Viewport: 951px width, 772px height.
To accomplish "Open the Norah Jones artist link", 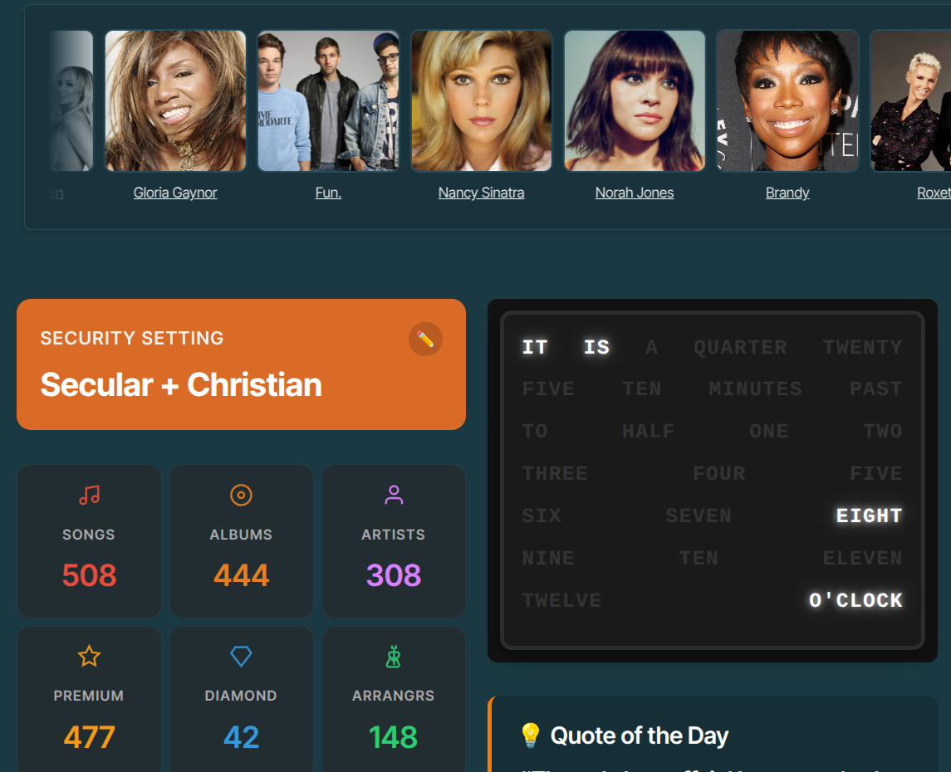I will coord(635,193).
